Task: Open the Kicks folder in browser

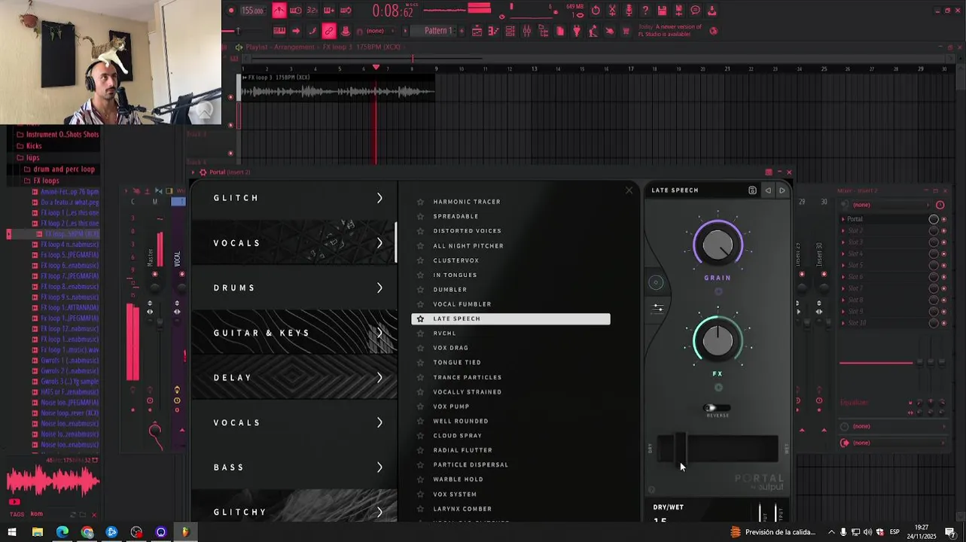Action: pos(33,146)
